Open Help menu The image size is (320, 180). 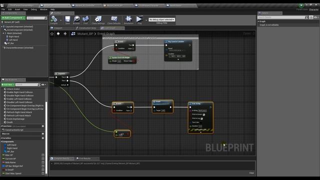tap(52, 9)
